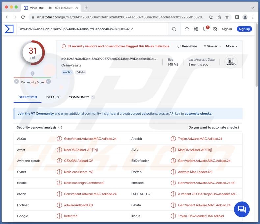Switch to the DETECTION tab

click(28, 97)
